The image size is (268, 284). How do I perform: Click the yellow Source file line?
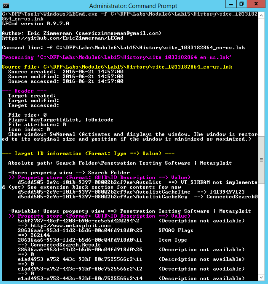pos(117,67)
